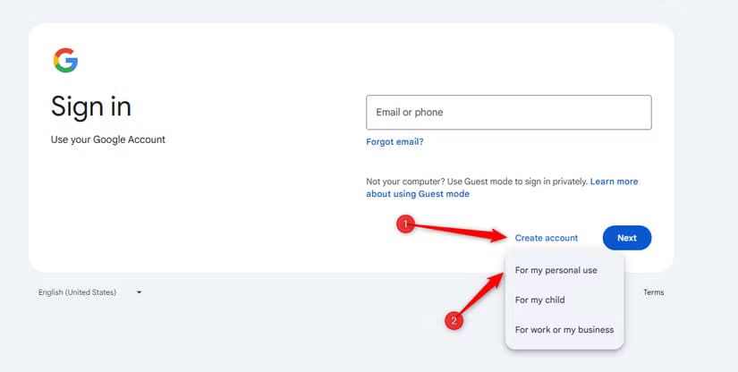Viewport: 738px width, 372px height.
Task: Click the "Sign in" heading
Action: tap(91, 106)
